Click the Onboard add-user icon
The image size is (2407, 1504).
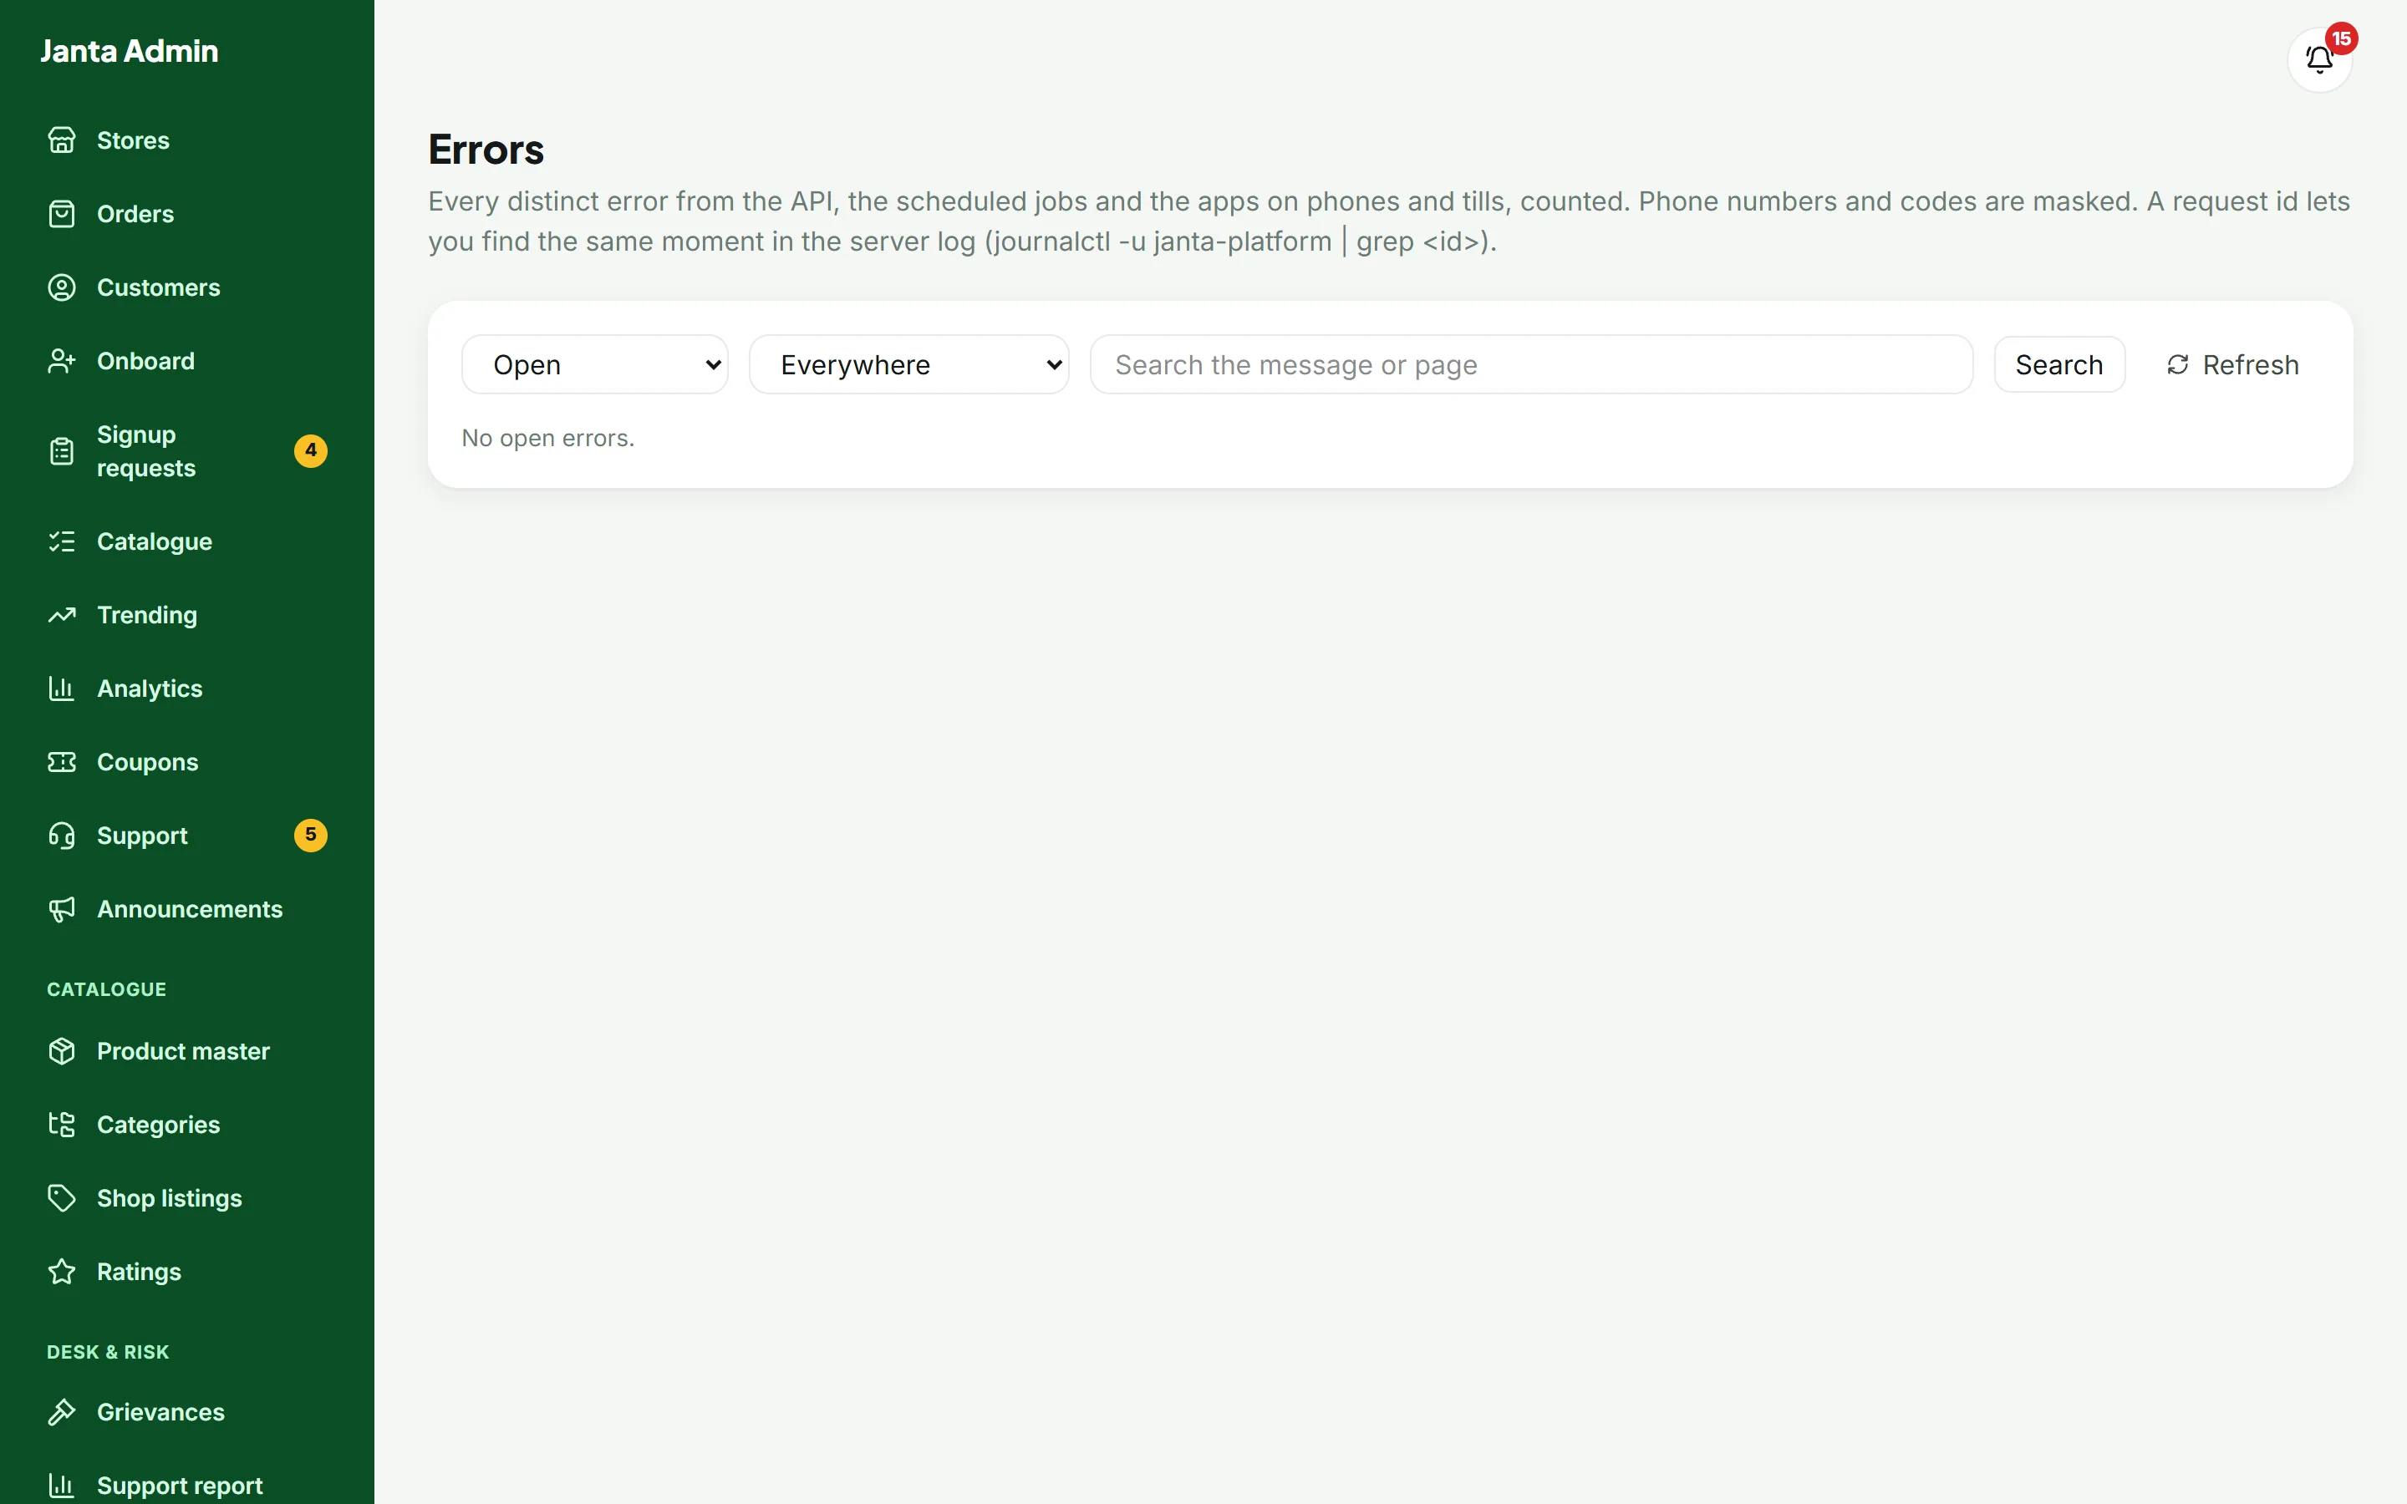[62, 361]
